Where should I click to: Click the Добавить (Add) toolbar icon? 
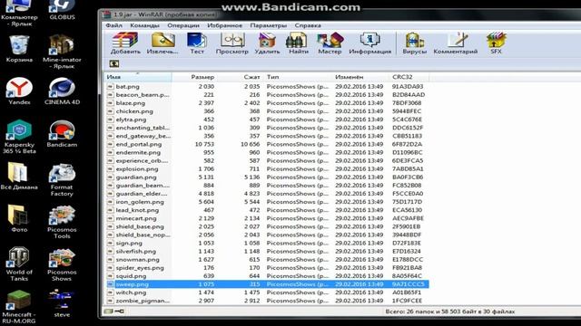click(x=125, y=43)
